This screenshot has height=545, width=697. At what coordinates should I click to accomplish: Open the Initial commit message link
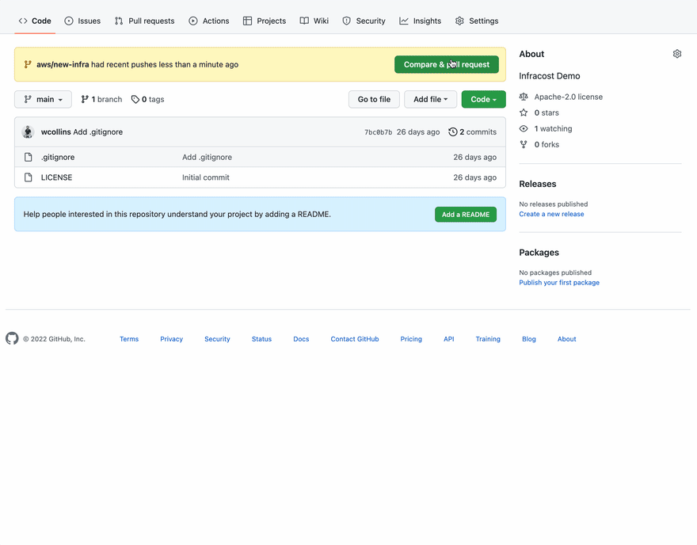(206, 177)
